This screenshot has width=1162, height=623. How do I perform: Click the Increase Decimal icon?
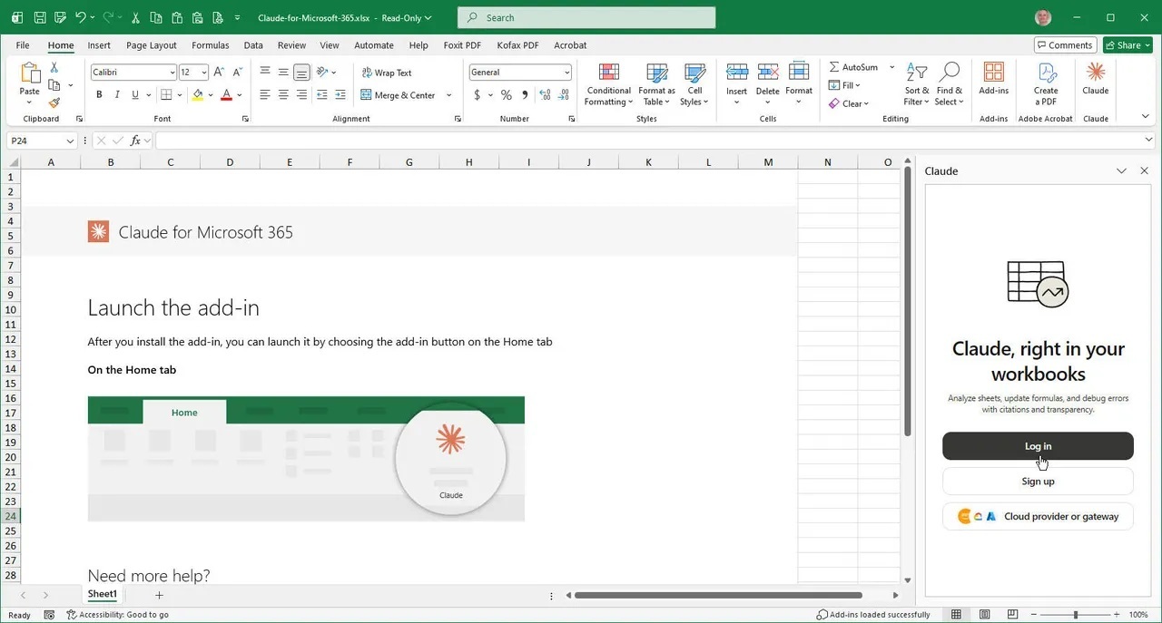[x=546, y=95]
